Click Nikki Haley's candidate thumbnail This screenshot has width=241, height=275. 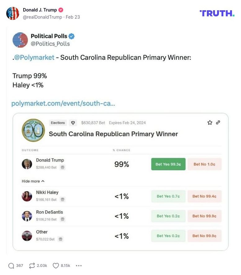(x=27, y=196)
